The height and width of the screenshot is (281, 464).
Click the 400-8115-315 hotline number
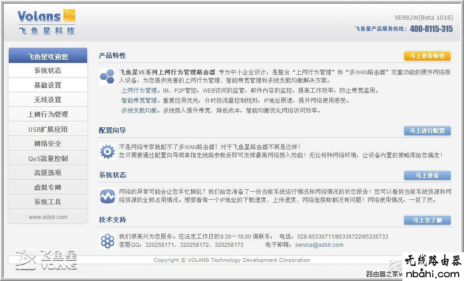coord(431,29)
